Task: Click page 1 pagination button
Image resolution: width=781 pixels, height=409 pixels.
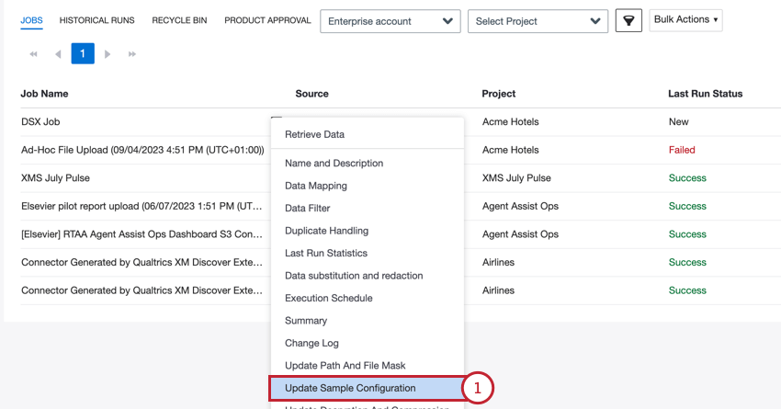Action: [82, 54]
